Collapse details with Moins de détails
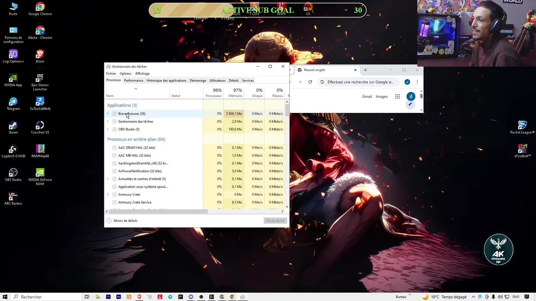 point(122,221)
